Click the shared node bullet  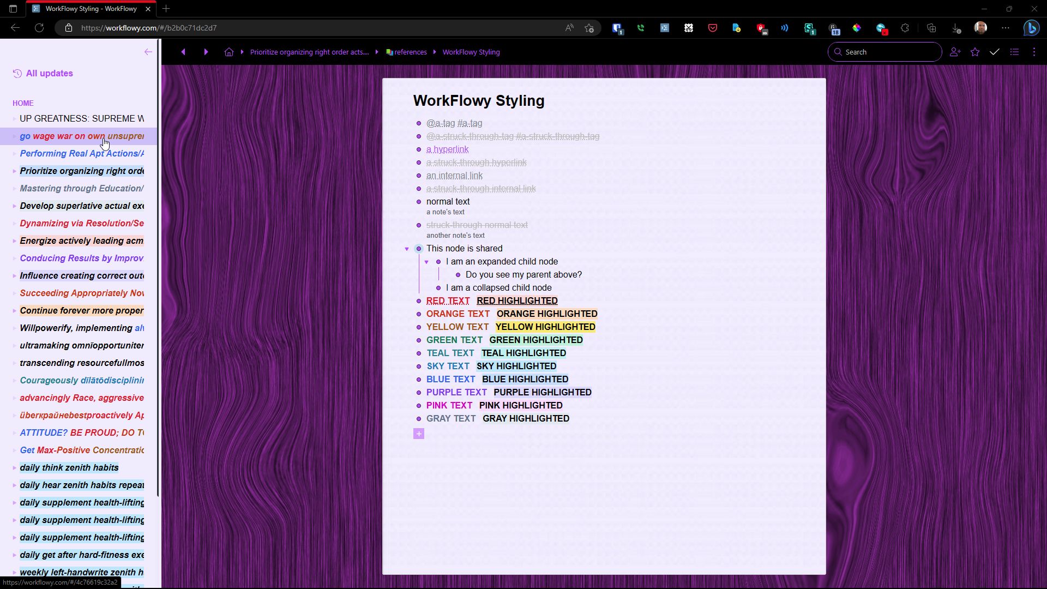click(x=419, y=249)
